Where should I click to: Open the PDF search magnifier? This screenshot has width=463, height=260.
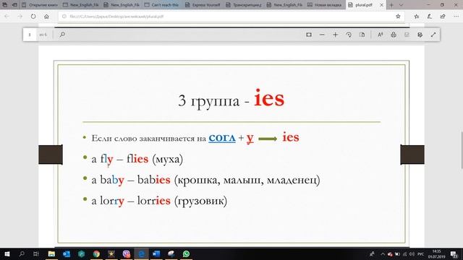coord(62,35)
